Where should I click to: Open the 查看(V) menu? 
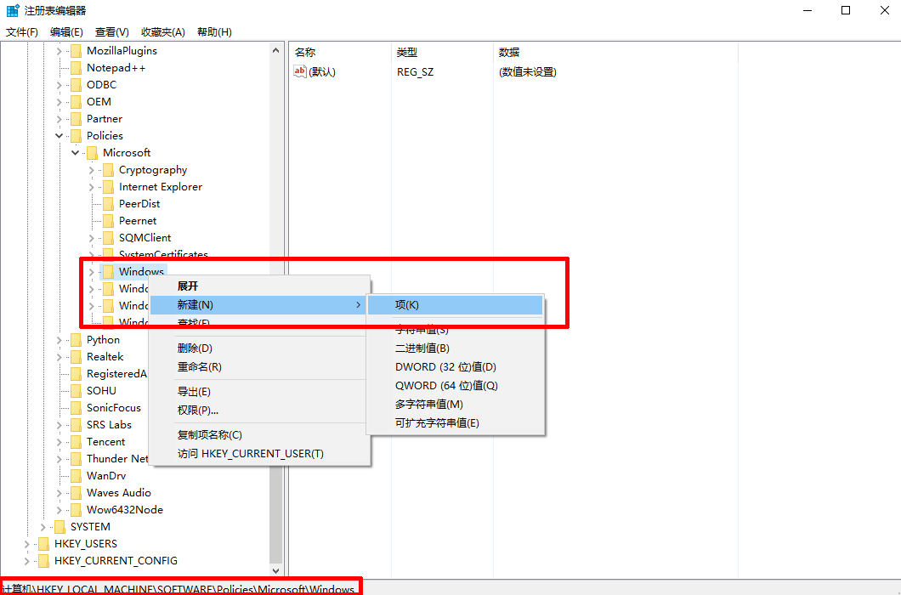[111, 31]
